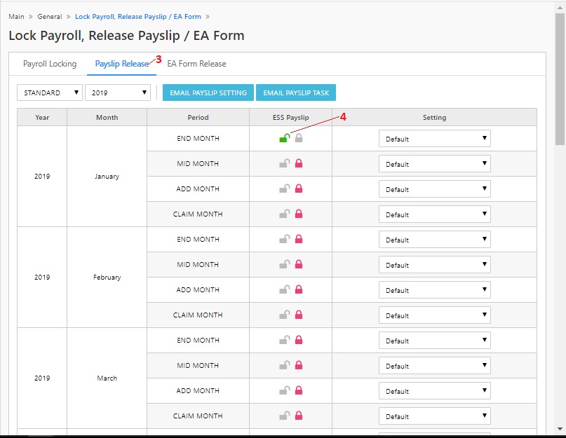The width and height of the screenshot is (566, 438).
Task: Open Setting dropdown for February CLAIM MONTH
Action: click(435, 315)
